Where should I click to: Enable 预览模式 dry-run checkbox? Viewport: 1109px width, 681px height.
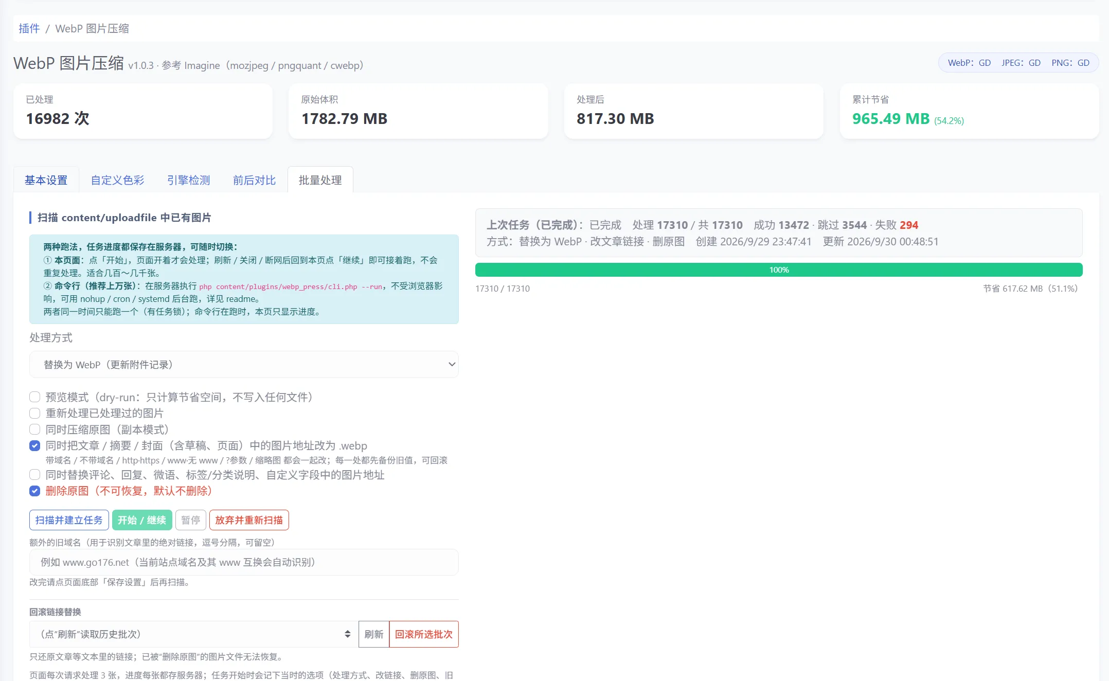(34, 397)
